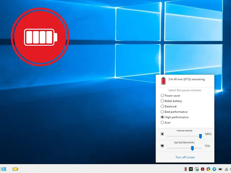Click the red number 1 tray icon
This screenshot has width=231, height=173.
pyautogui.click(x=202, y=169)
